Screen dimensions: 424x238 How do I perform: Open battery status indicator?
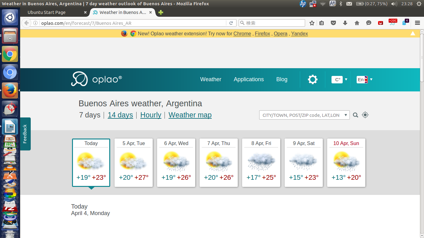click(x=372, y=4)
